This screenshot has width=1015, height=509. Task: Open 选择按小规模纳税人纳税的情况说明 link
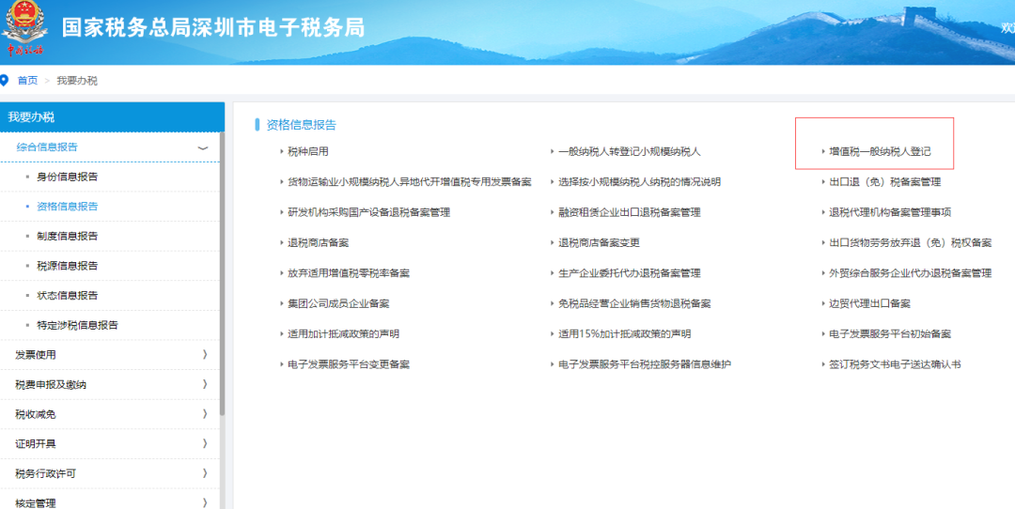point(640,182)
